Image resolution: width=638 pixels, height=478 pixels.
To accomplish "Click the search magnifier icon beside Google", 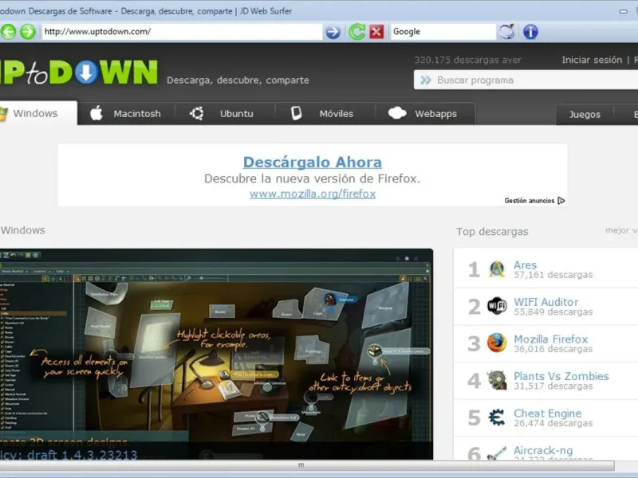I will (506, 32).
